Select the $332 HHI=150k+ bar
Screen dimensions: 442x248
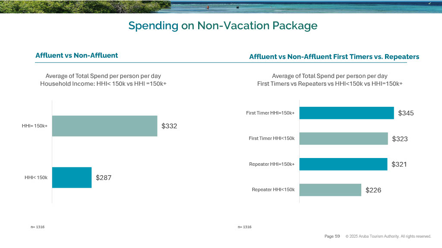point(104,126)
